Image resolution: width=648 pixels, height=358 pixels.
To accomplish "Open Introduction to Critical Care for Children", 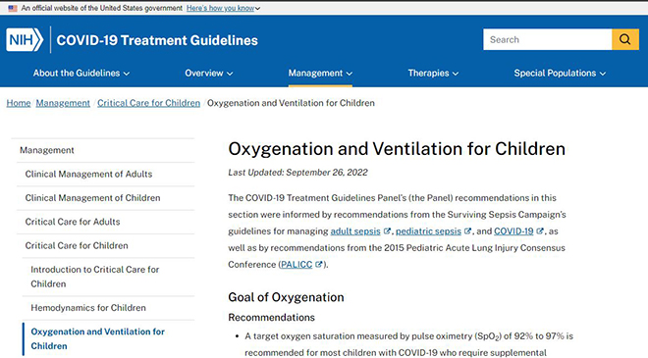I will click(94, 277).
